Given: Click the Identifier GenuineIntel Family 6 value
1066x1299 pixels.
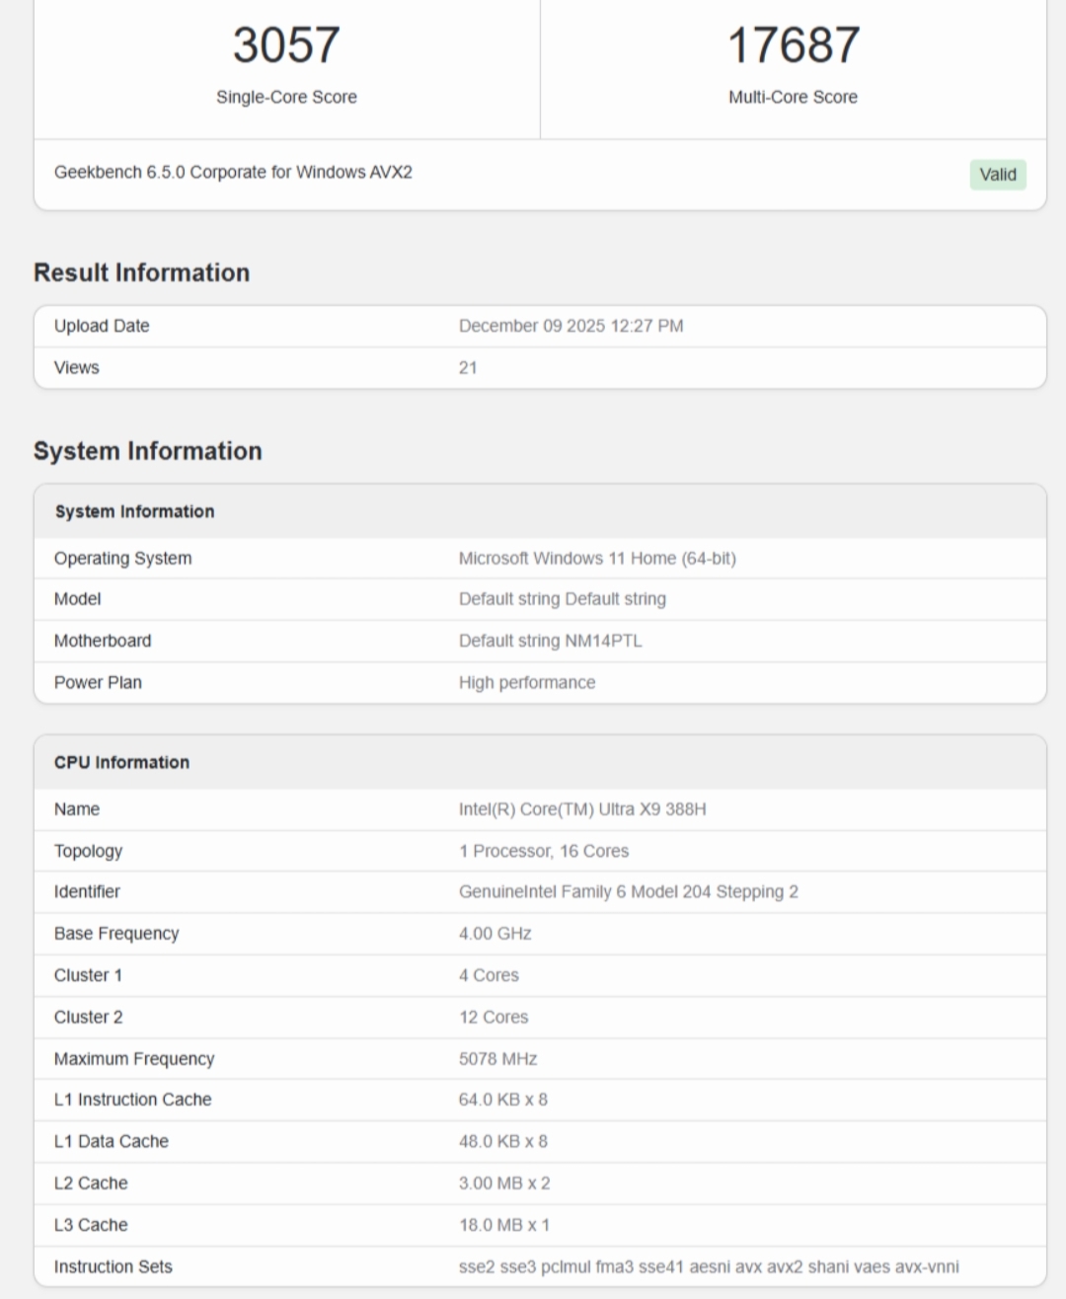Looking at the screenshot, I should tap(629, 891).
